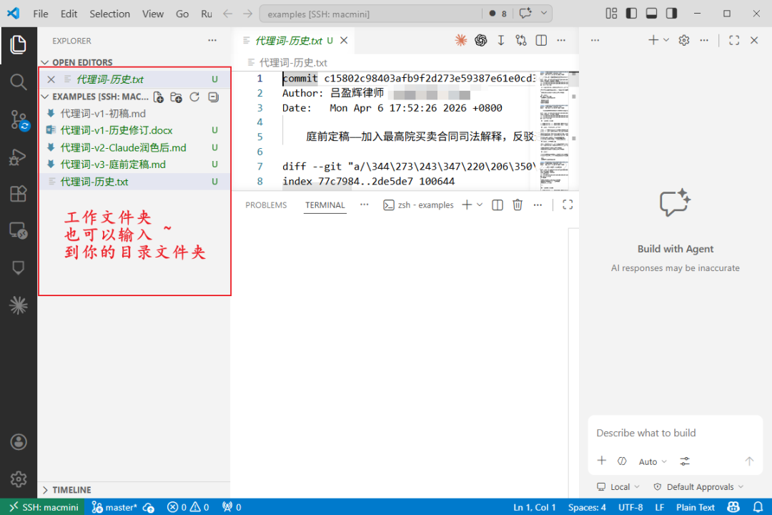Maximize the terminal panel size
The height and width of the screenshot is (515, 772).
tap(567, 205)
